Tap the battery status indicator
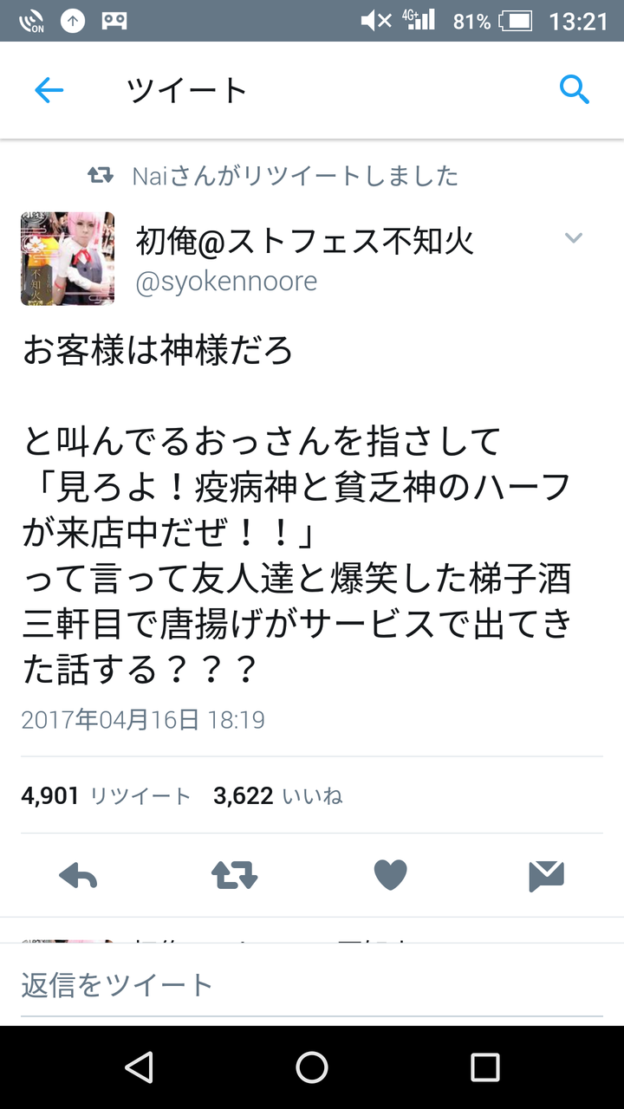 516,21
